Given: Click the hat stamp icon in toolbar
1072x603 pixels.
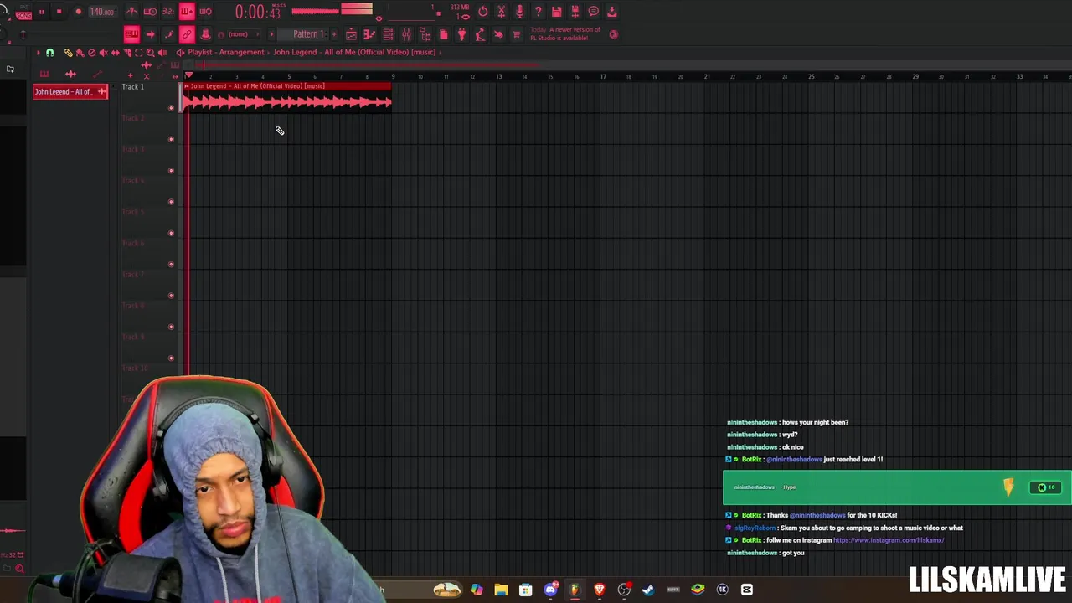Looking at the screenshot, I should click(x=205, y=34).
